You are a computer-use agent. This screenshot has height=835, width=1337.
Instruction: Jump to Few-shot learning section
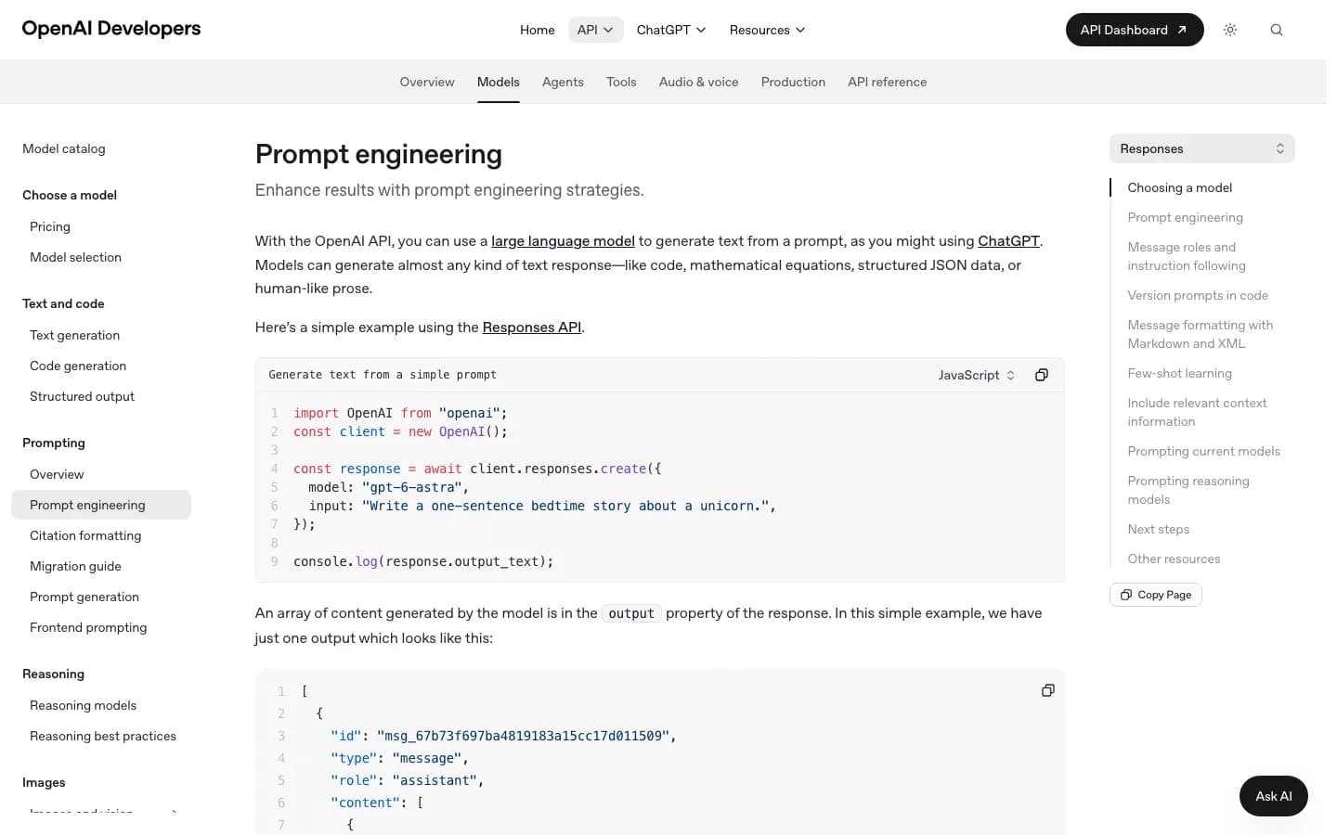pos(1180,373)
